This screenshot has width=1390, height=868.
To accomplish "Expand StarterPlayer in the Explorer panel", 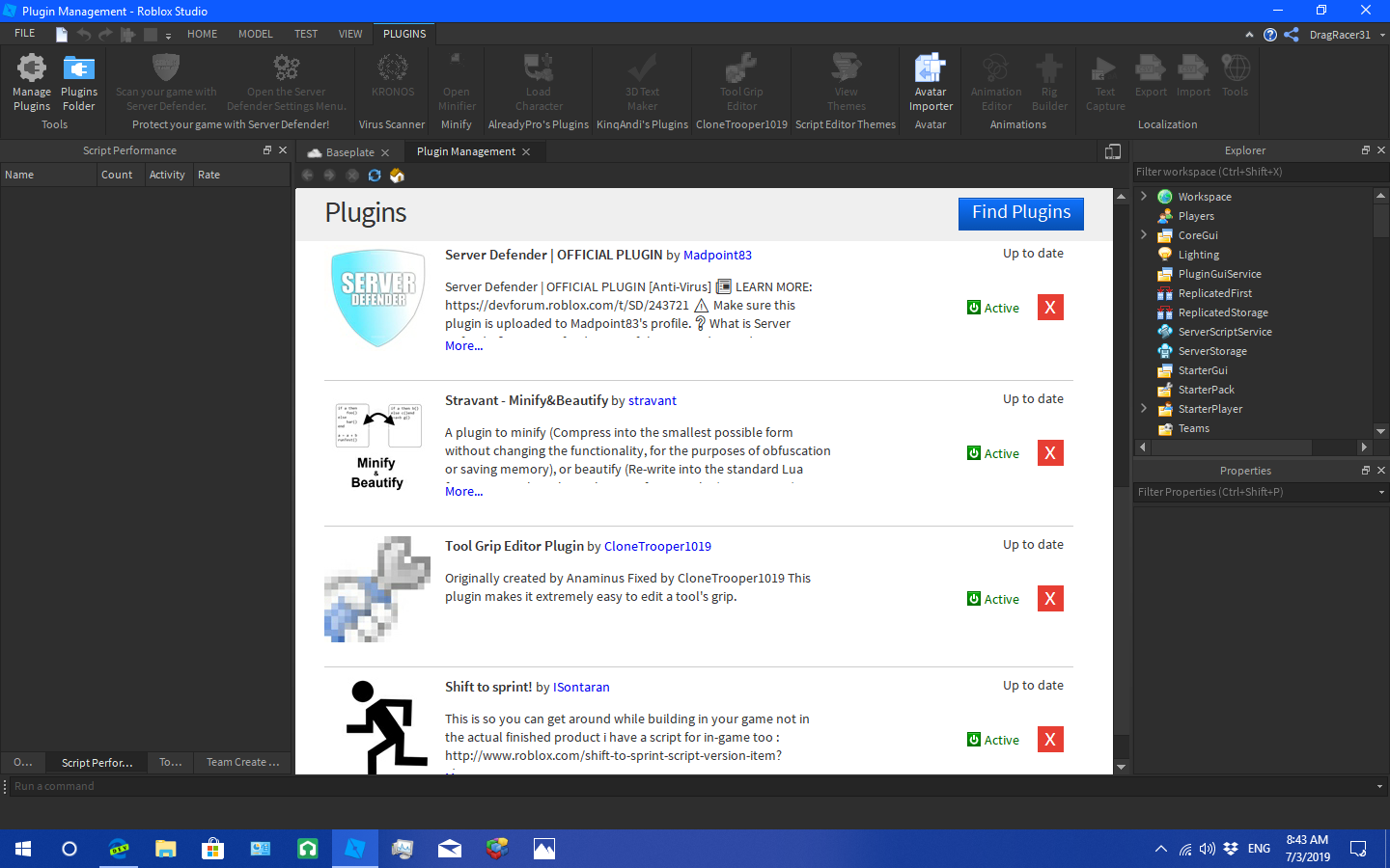I will coord(1143,408).
